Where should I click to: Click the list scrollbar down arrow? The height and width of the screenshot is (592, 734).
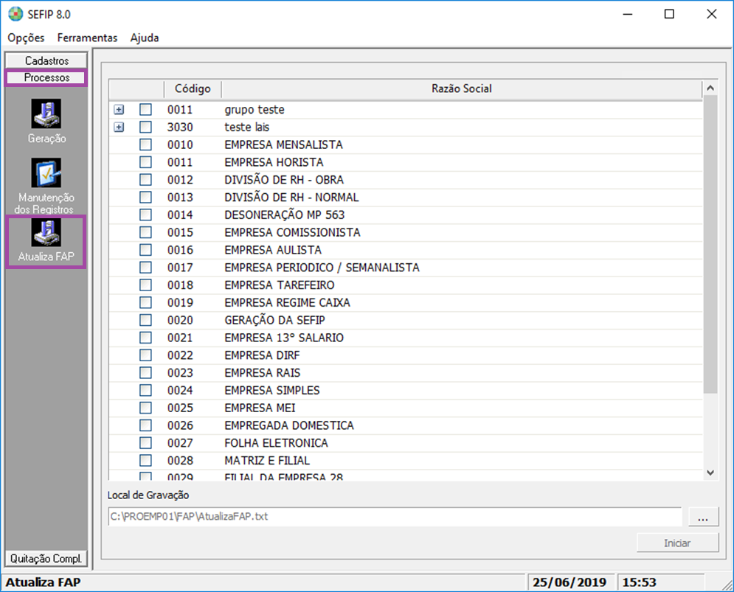tap(710, 473)
